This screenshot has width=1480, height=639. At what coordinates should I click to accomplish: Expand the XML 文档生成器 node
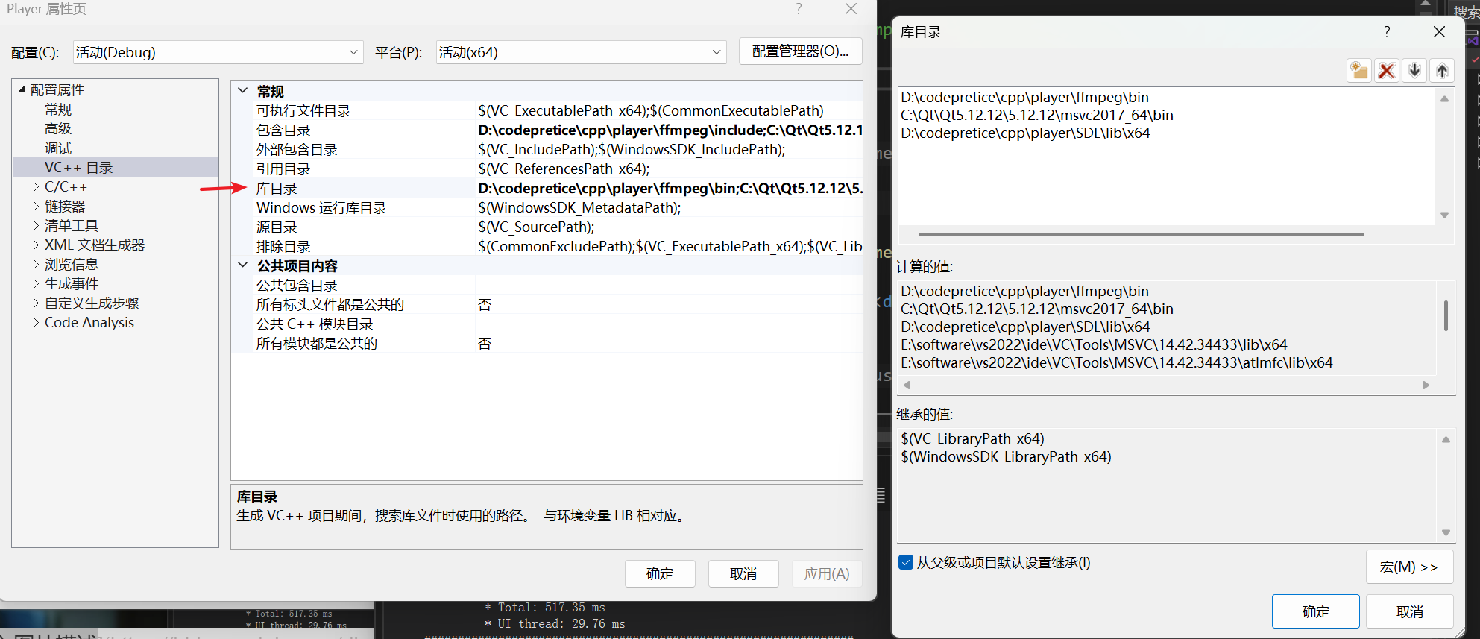point(35,245)
